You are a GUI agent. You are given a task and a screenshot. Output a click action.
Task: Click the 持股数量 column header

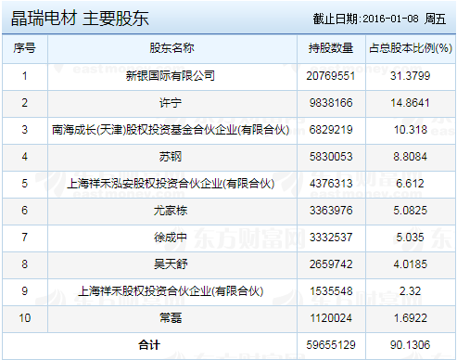point(331,48)
